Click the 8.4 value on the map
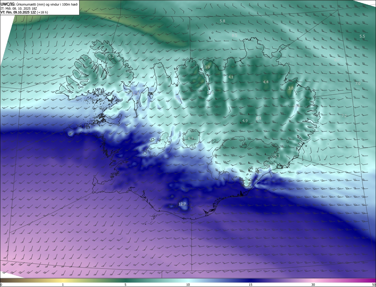The height and width of the screenshot is (287, 376). tap(258, 118)
